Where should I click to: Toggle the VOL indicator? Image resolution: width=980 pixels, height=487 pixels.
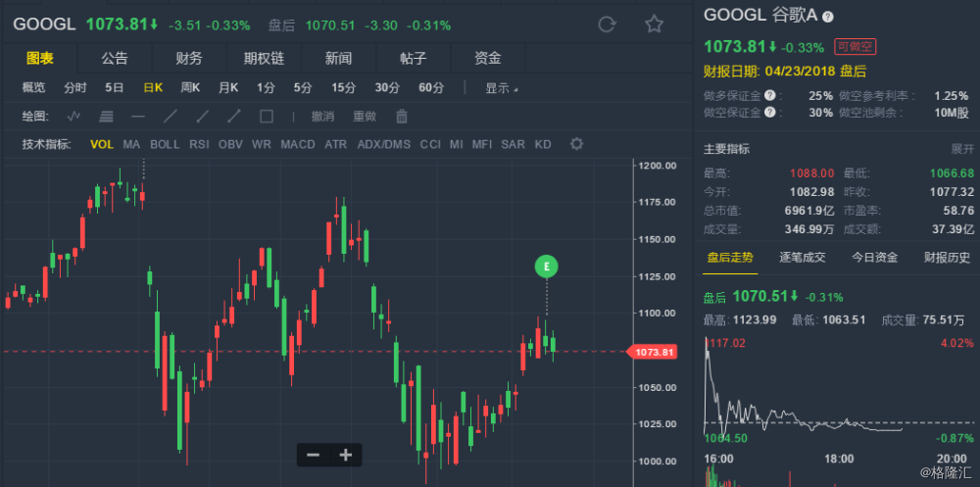click(x=102, y=144)
